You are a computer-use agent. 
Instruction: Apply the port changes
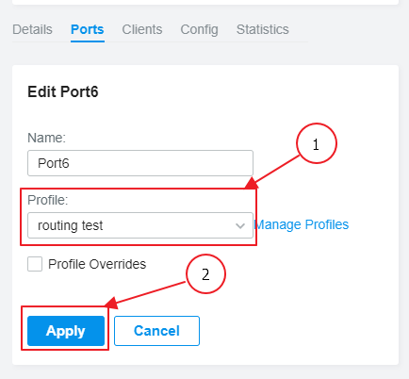(x=66, y=331)
